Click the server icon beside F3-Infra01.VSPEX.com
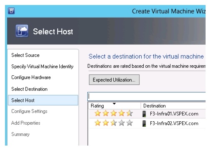 pyautogui.click(x=144, y=114)
